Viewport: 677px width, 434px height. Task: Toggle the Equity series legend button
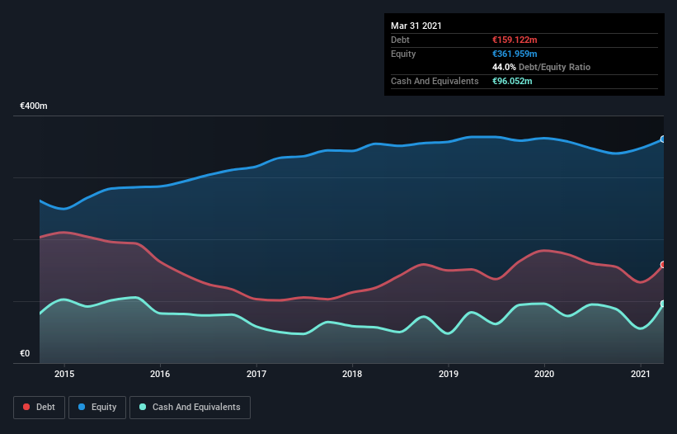click(x=97, y=408)
